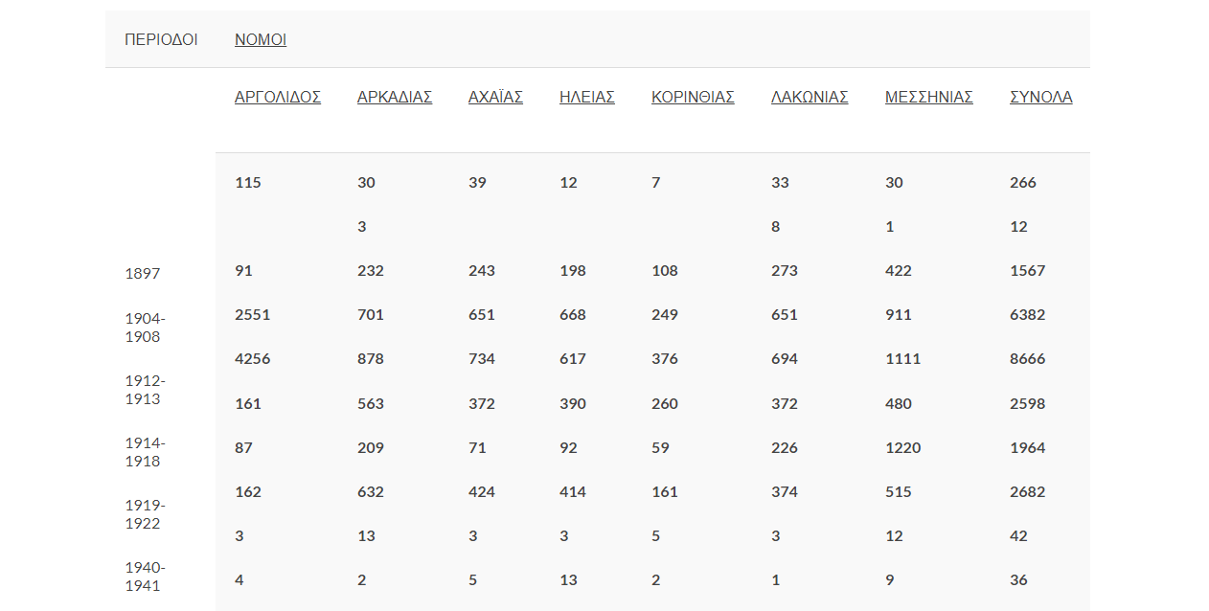Screen dimensions: 1209x611
Task: Click the cell with value 115
Action: click(x=248, y=183)
